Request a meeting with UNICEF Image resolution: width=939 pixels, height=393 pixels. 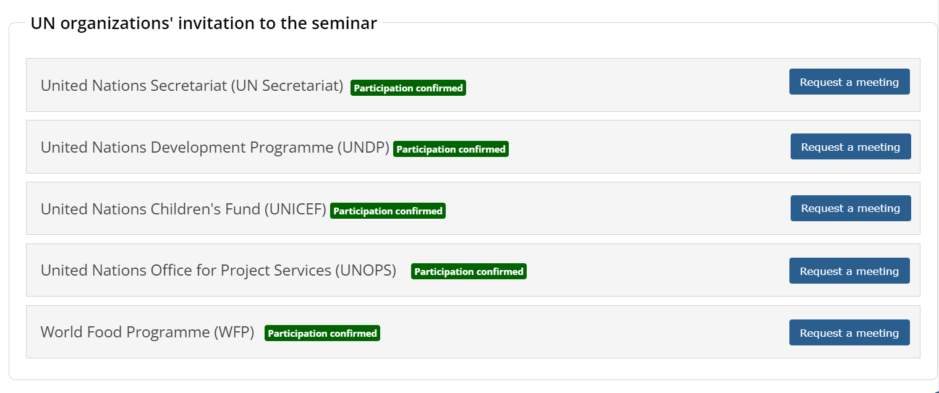click(851, 208)
